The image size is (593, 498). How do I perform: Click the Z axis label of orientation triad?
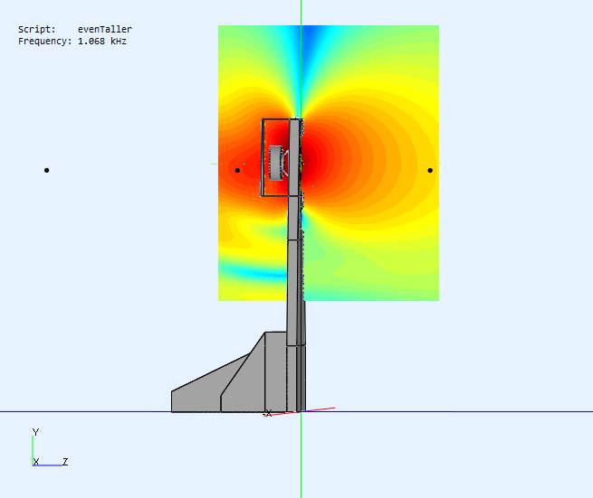click(65, 461)
